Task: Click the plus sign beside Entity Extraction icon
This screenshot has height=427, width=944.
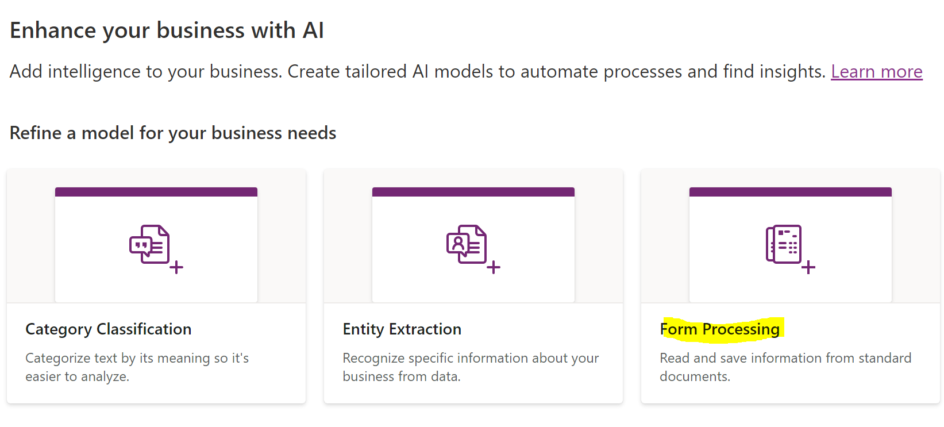Action: click(x=494, y=267)
